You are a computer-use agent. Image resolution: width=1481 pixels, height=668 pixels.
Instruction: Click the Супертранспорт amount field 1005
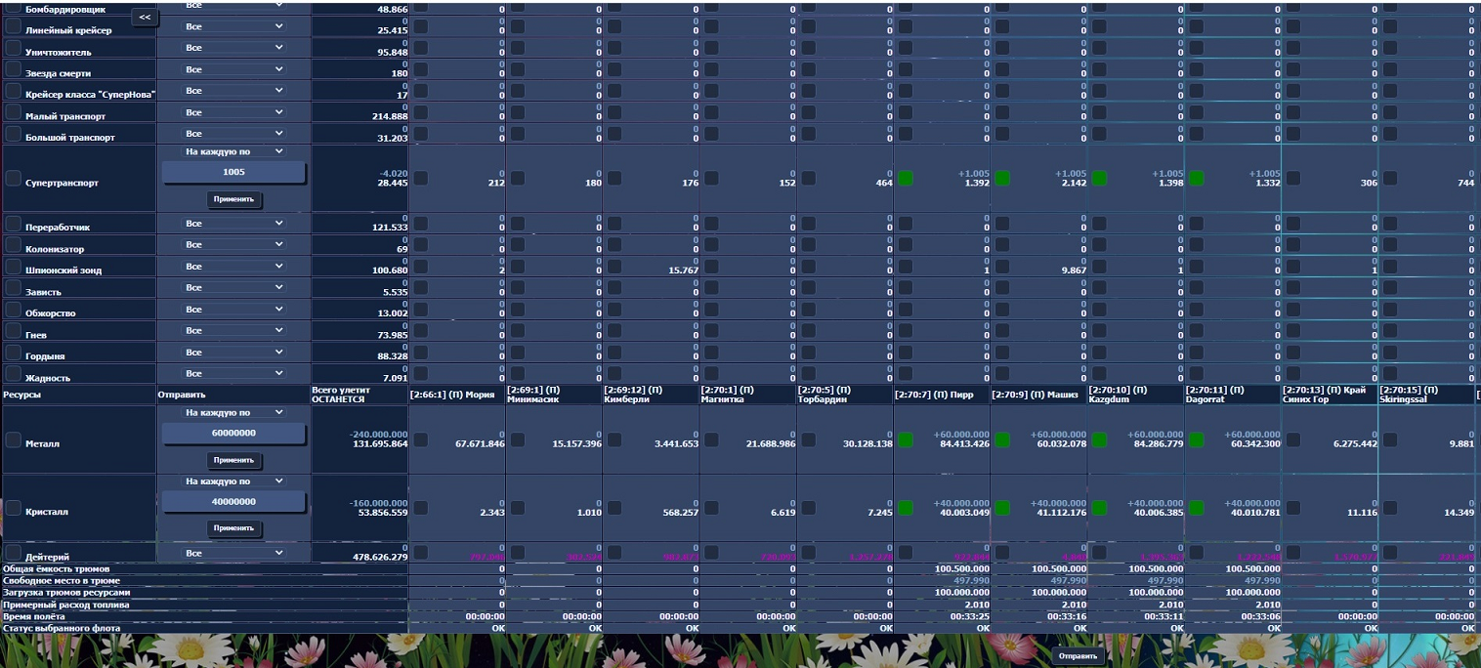(x=233, y=172)
